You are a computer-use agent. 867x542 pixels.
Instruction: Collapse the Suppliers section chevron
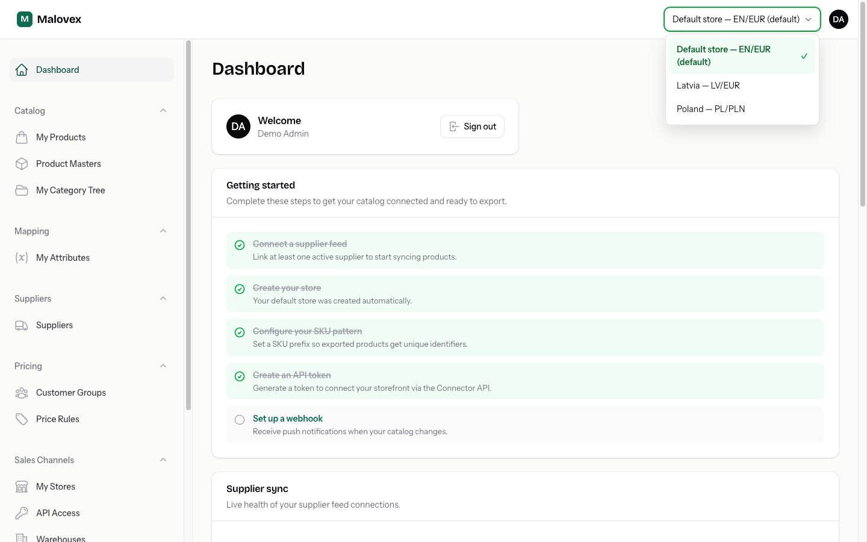click(x=163, y=299)
